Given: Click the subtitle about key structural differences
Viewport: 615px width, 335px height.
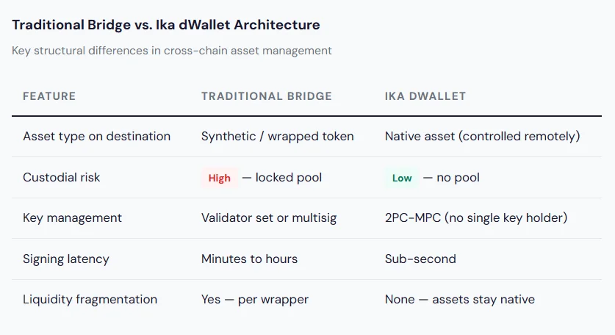Looking at the screenshot, I should [x=172, y=51].
